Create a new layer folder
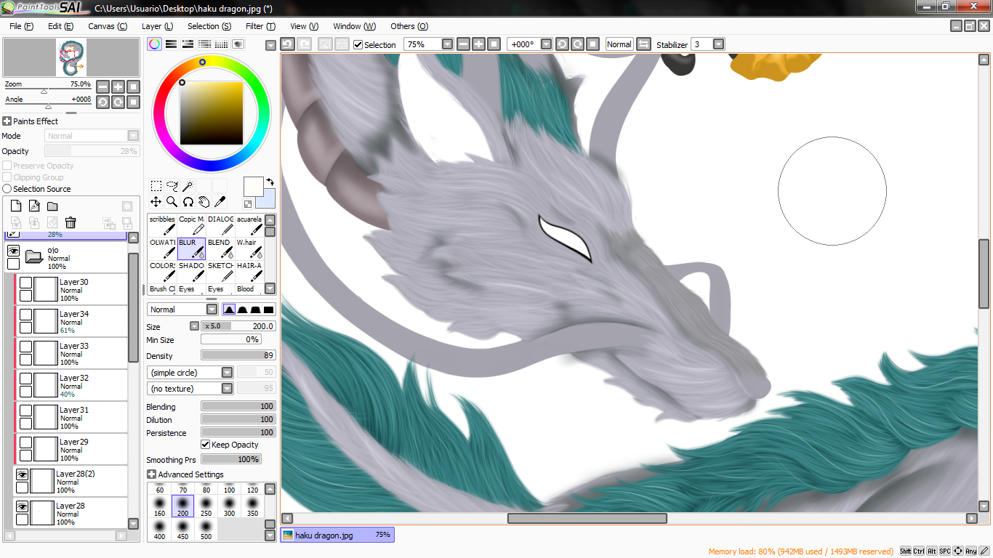This screenshot has height=558, width=993. point(52,206)
